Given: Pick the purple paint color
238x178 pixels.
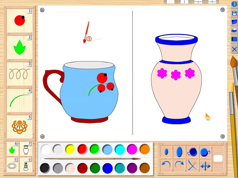Looking at the screenshot, I should [x=132, y=168].
